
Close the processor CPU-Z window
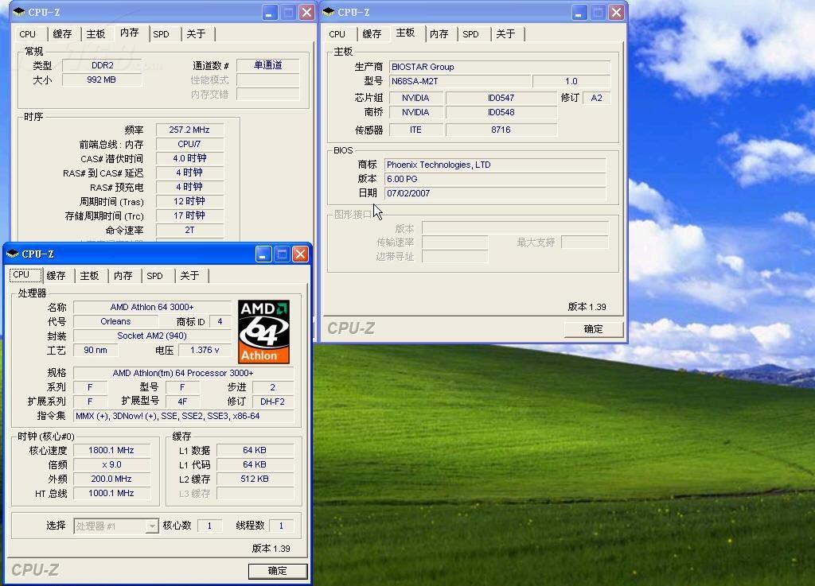300,254
